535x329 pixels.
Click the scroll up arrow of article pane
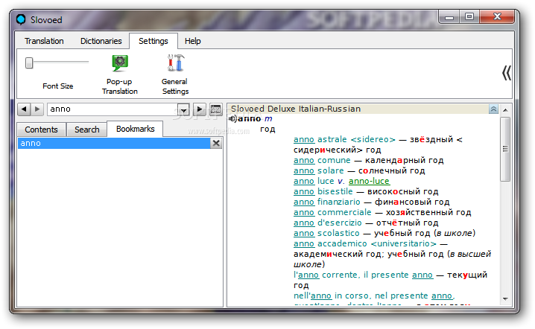click(505, 109)
